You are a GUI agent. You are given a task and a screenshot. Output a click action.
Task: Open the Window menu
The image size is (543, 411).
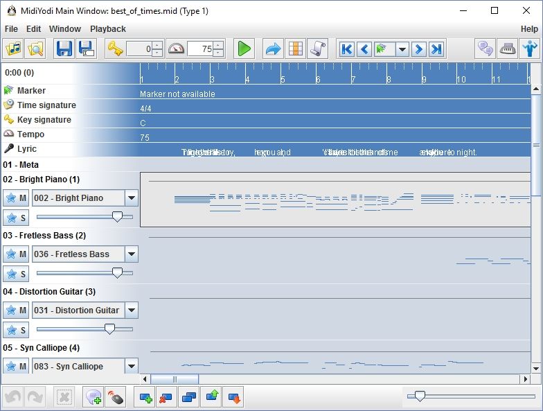(65, 29)
